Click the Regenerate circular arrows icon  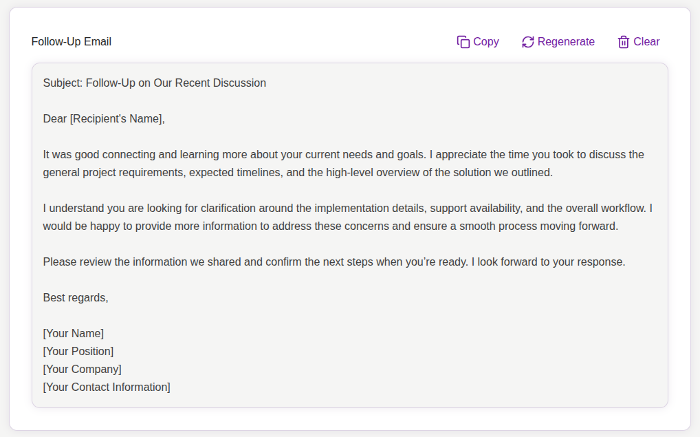527,41
